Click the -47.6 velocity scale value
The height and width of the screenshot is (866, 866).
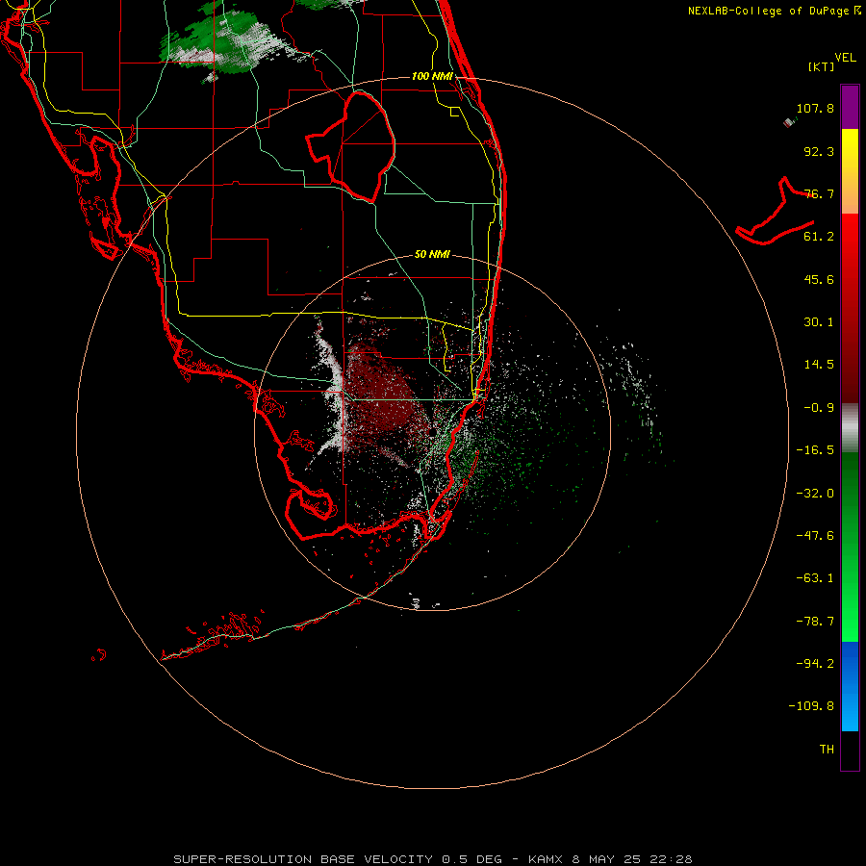[815, 536]
